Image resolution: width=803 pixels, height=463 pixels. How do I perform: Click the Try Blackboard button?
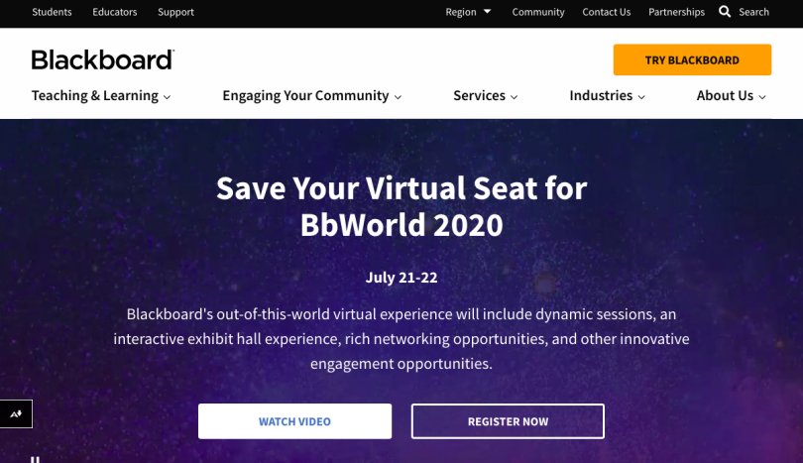click(692, 59)
